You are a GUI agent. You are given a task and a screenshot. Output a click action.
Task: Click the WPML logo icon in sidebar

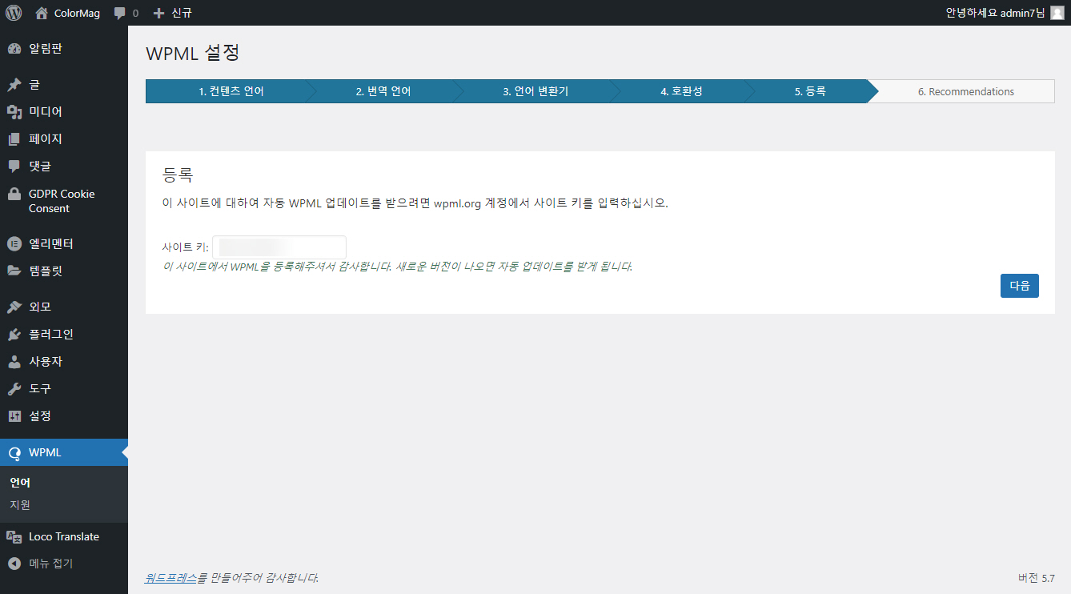click(14, 452)
